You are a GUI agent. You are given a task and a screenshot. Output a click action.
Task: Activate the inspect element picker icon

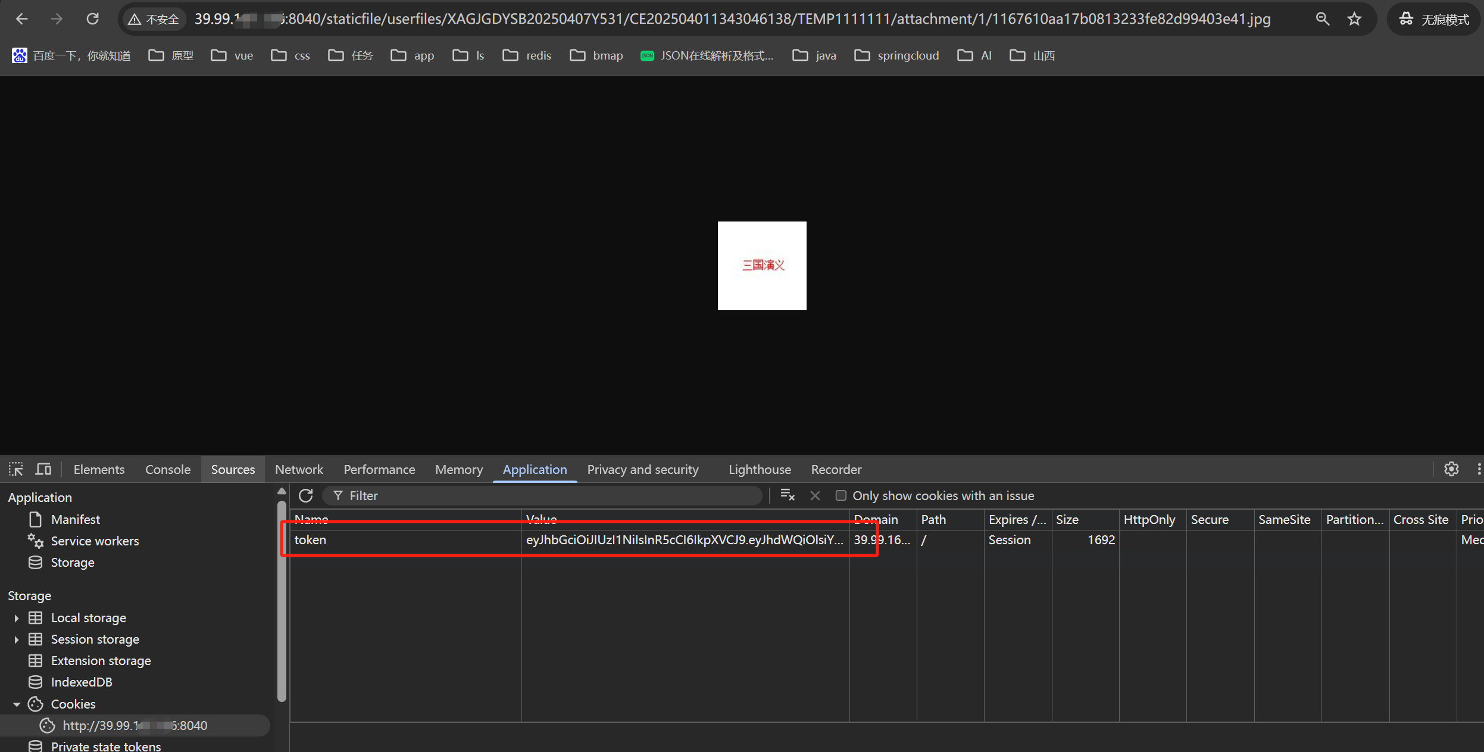tap(16, 469)
